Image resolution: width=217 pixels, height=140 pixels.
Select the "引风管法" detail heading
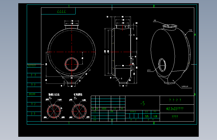click(x=78, y=94)
